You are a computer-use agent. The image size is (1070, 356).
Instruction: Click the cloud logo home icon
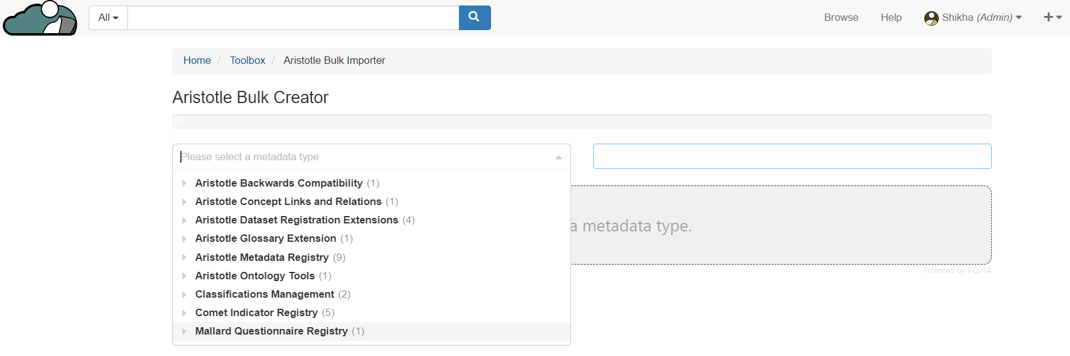point(41,18)
